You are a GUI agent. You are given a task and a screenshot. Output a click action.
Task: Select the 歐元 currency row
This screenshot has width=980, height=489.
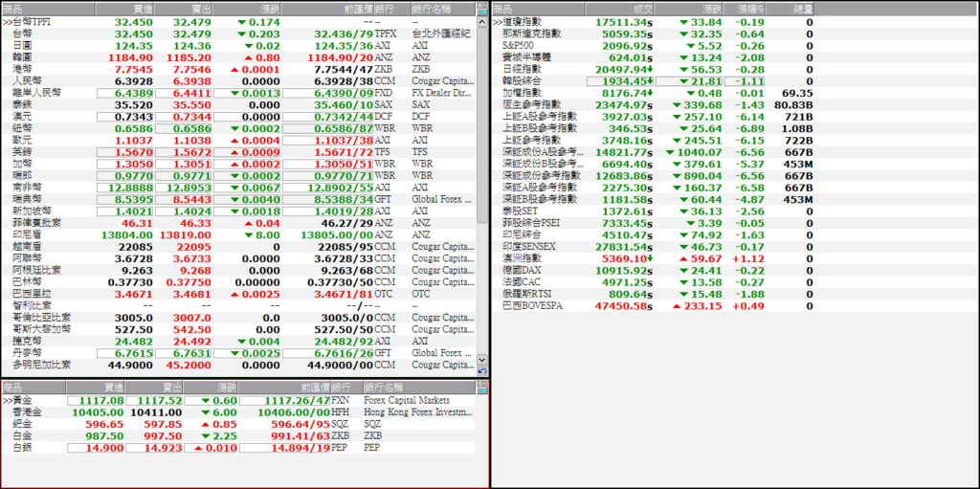click(x=238, y=141)
